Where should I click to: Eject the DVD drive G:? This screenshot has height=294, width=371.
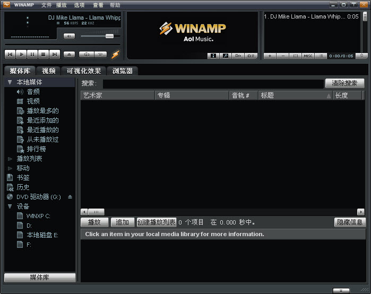click(70, 197)
